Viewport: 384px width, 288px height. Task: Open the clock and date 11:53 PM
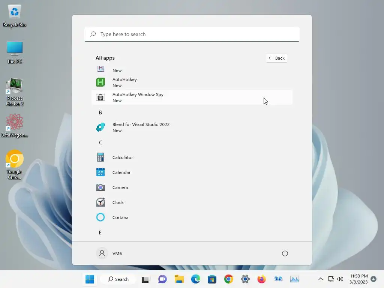click(359, 279)
